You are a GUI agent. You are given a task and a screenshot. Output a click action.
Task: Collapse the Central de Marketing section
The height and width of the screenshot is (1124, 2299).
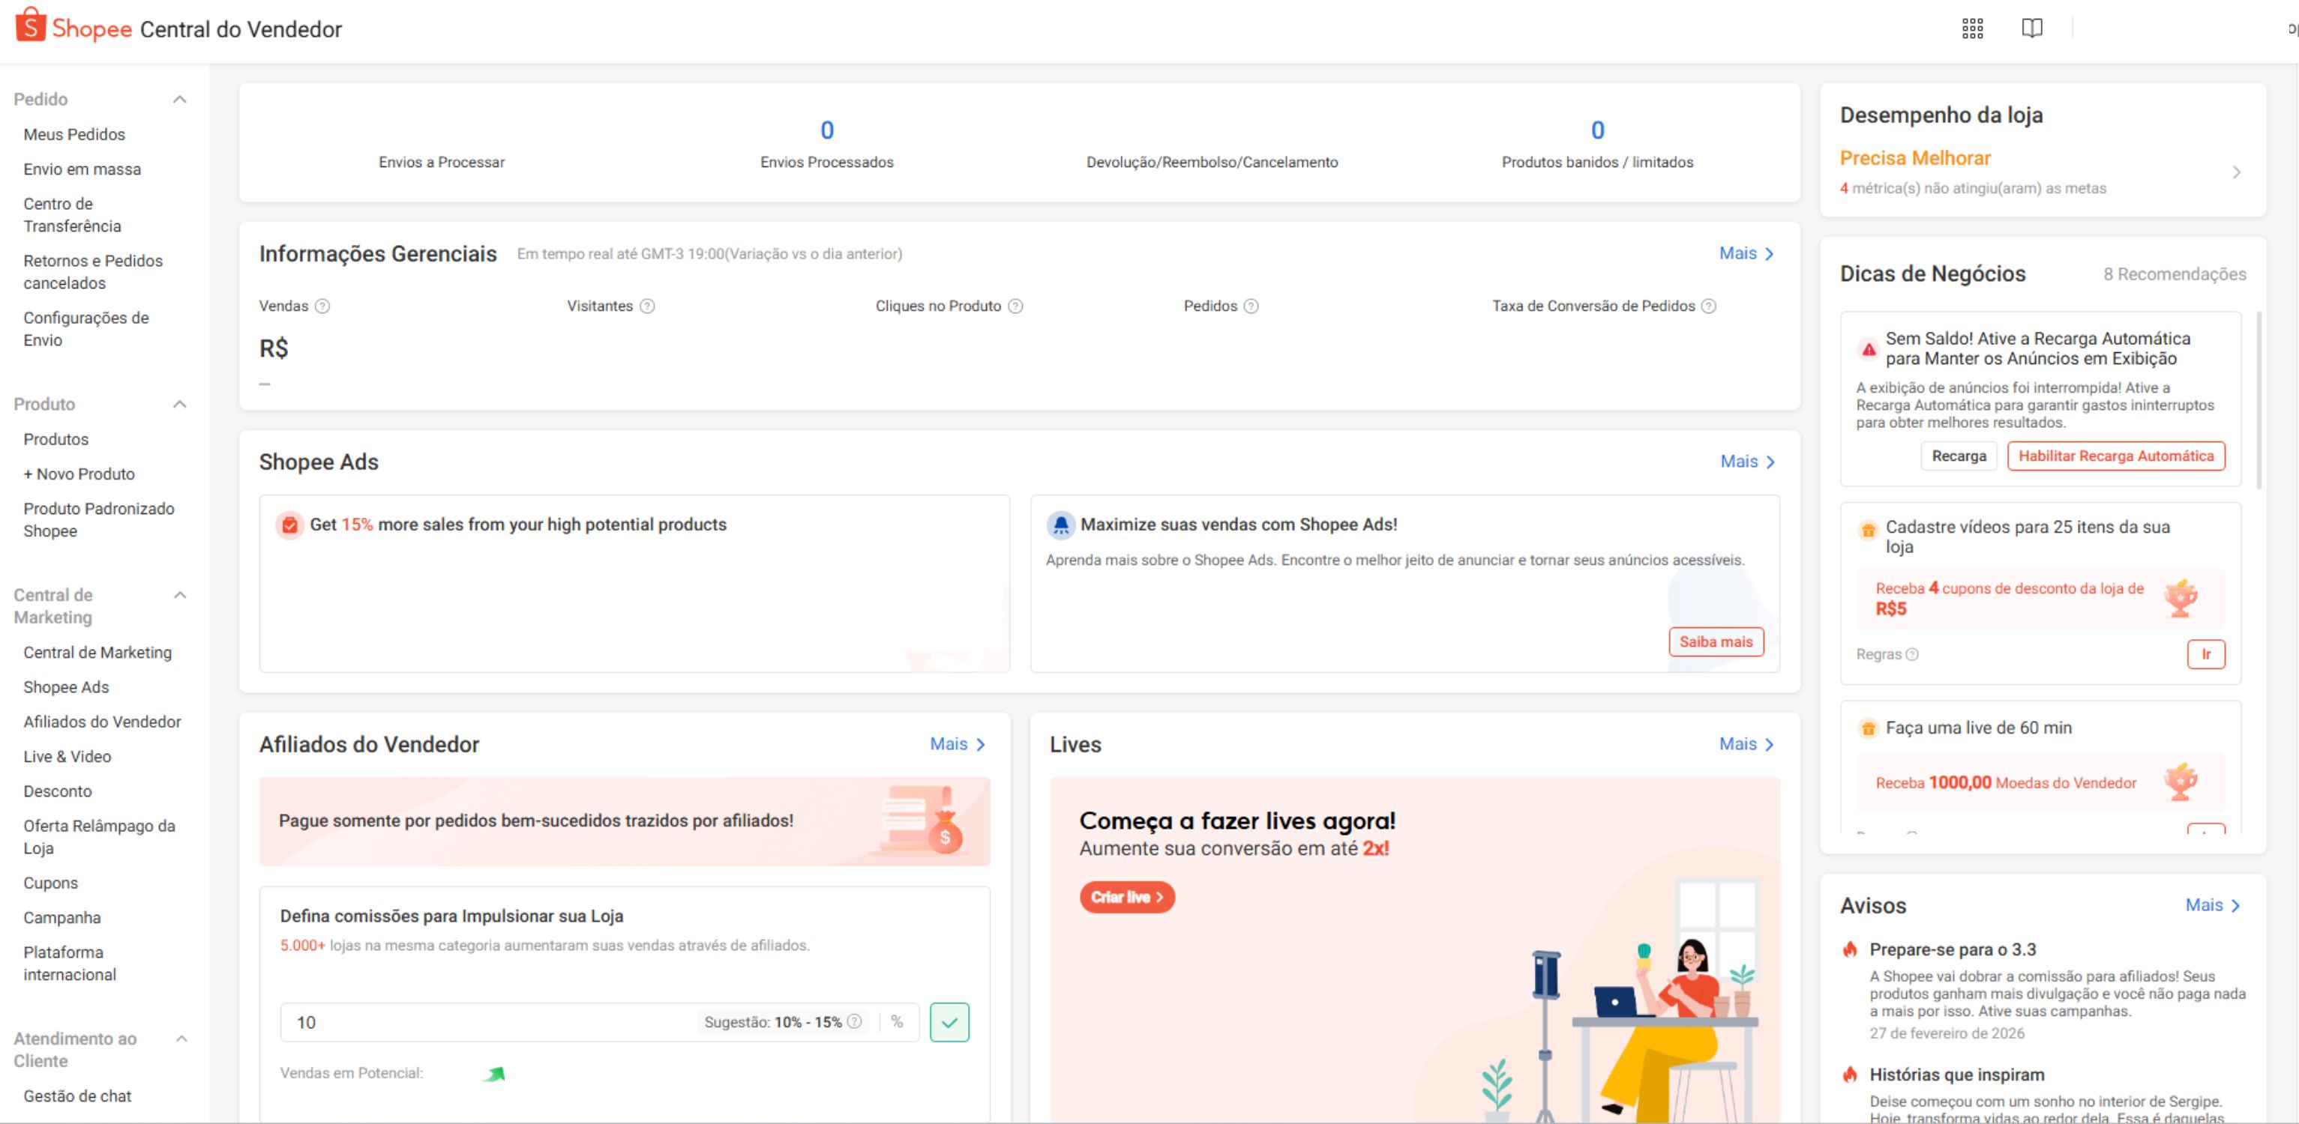(x=181, y=595)
